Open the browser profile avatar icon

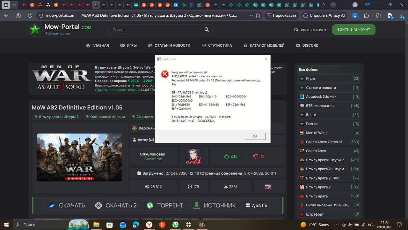coord(355,5)
